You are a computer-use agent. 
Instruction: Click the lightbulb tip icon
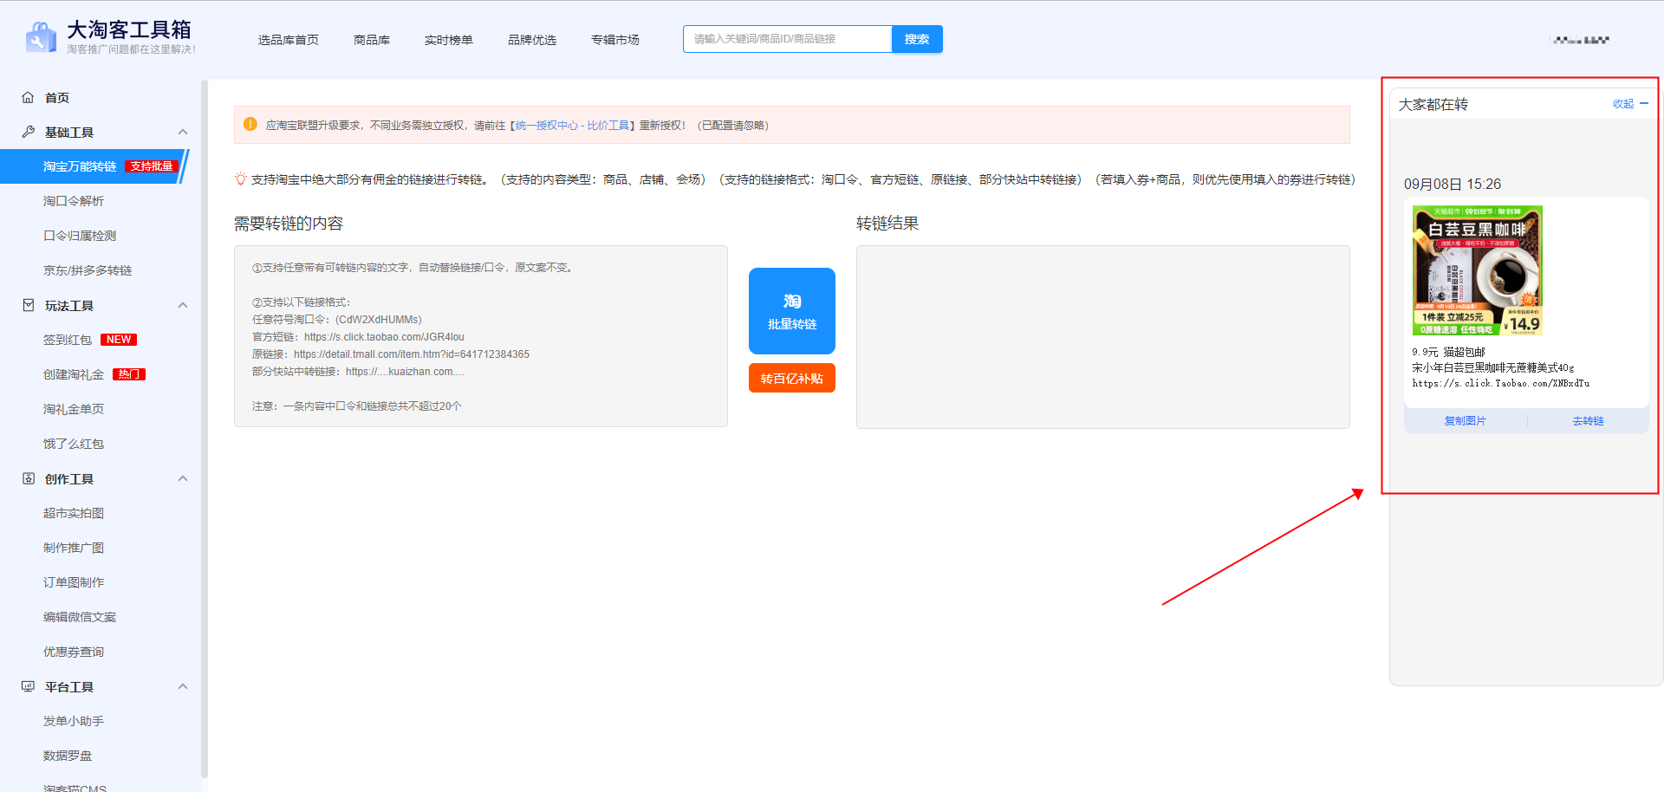point(240,179)
